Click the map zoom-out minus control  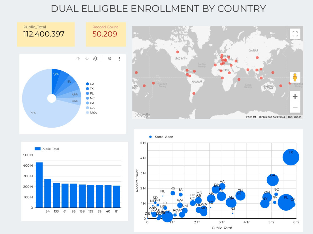pyautogui.click(x=295, y=107)
